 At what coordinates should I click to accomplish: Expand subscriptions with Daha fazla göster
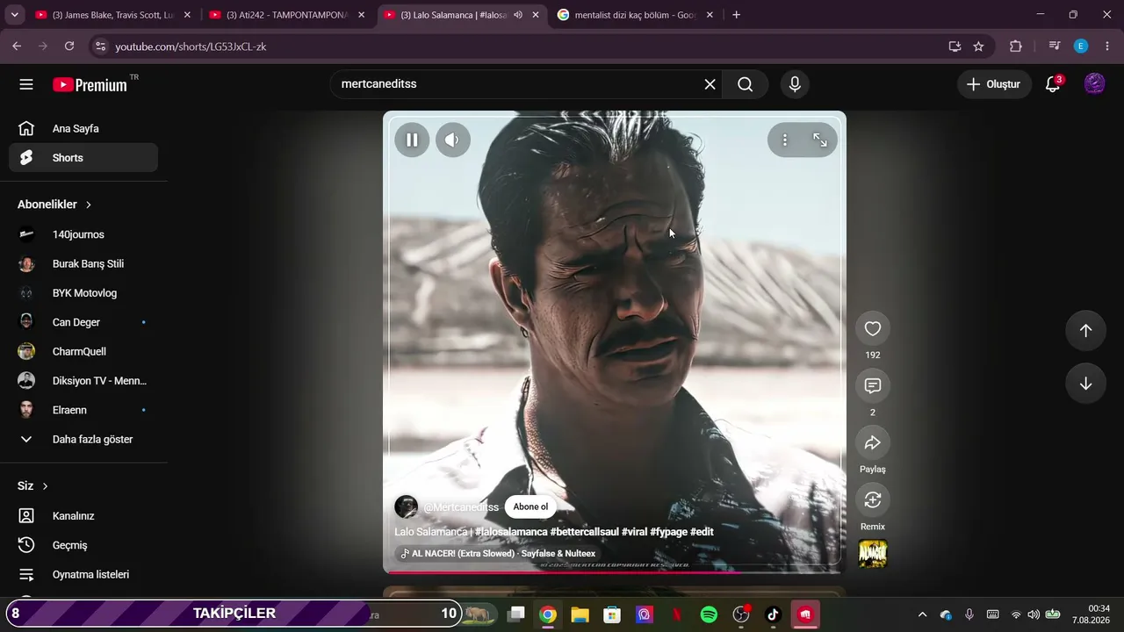[x=83, y=440]
